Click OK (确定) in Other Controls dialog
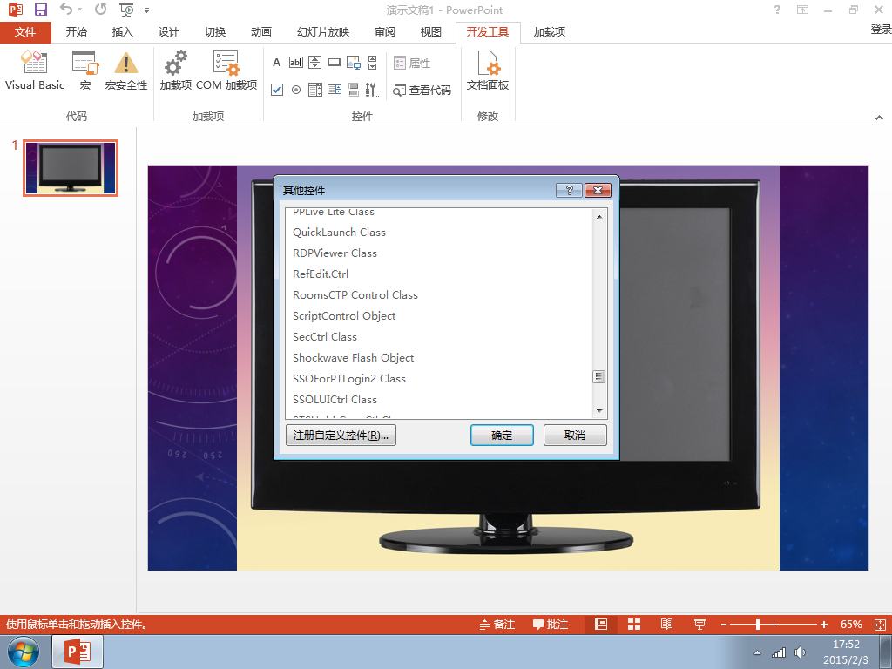Image resolution: width=892 pixels, height=669 pixels. click(x=502, y=436)
